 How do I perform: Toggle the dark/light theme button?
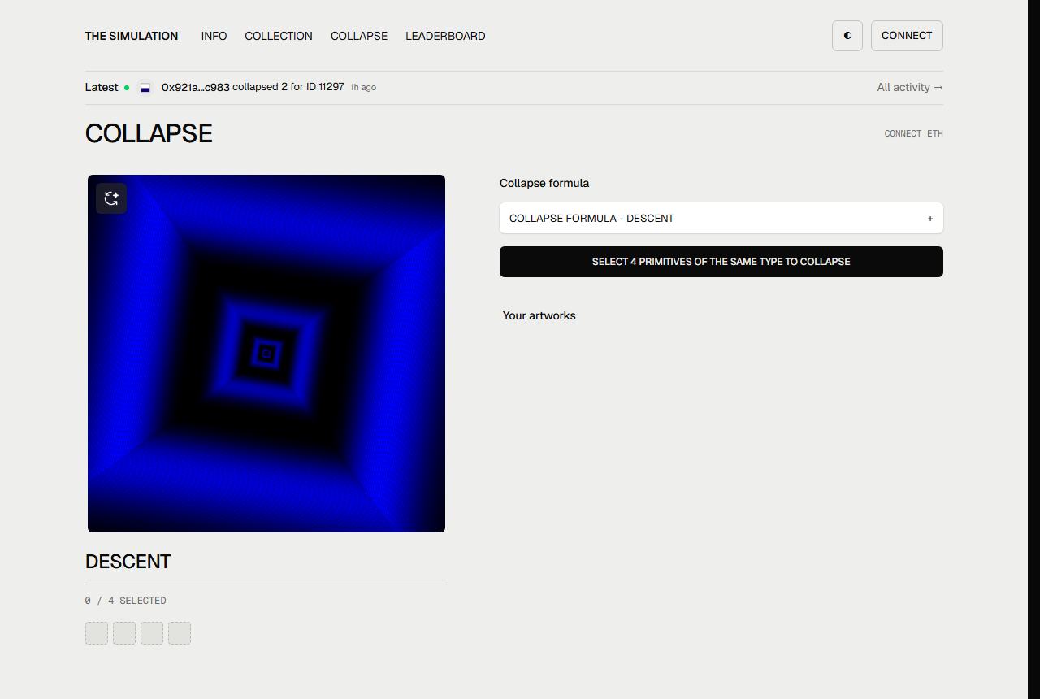847,36
